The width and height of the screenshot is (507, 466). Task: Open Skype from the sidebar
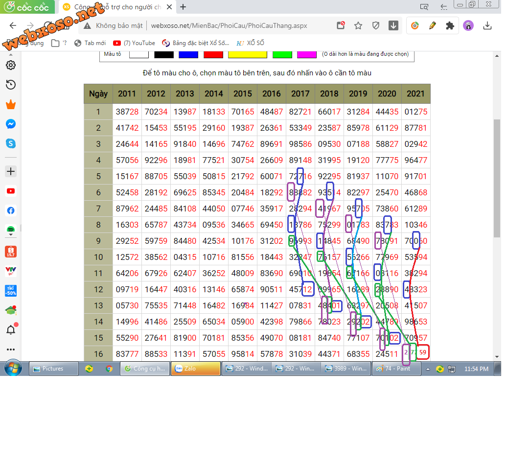(x=11, y=143)
